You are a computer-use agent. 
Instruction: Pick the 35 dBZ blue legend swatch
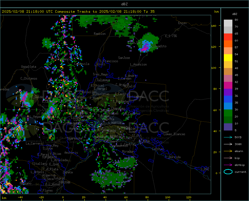(x=228, y=106)
